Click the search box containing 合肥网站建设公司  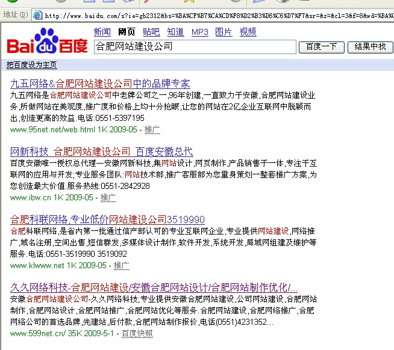pyautogui.click(x=195, y=47)
